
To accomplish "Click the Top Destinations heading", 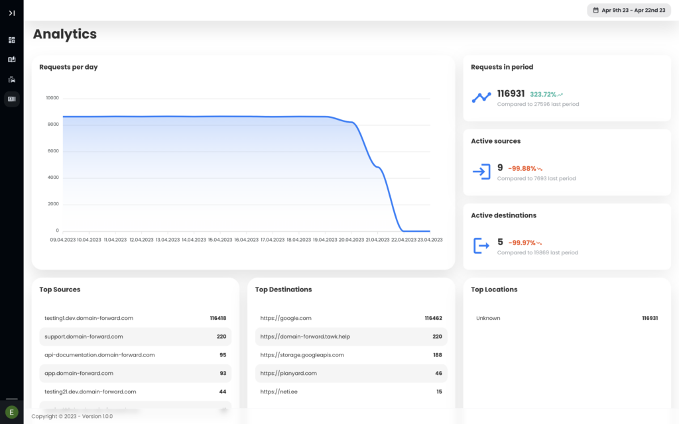I will [x=283, y=290].
